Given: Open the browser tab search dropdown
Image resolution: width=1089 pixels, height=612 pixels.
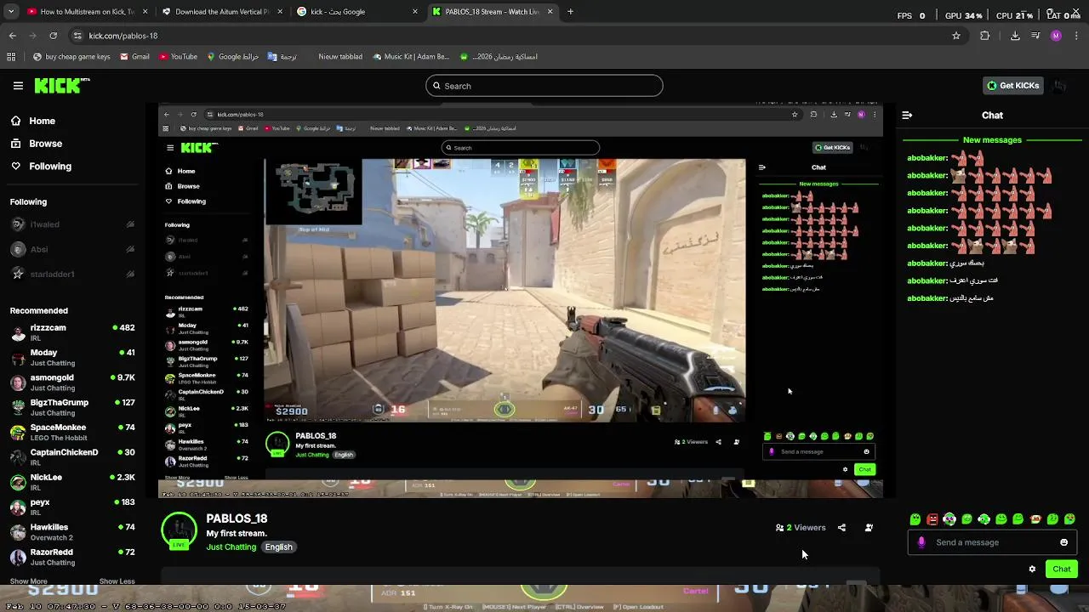Looking at the screenshot, I should point(11,12).
